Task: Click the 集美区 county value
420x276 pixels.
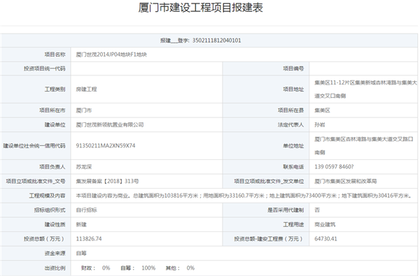Action: click(x=322, y=110)
